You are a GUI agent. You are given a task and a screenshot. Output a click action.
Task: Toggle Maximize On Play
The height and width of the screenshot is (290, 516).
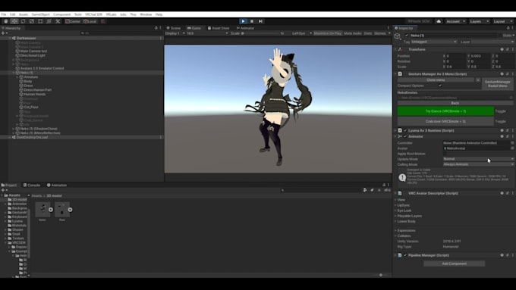(328, 33)
